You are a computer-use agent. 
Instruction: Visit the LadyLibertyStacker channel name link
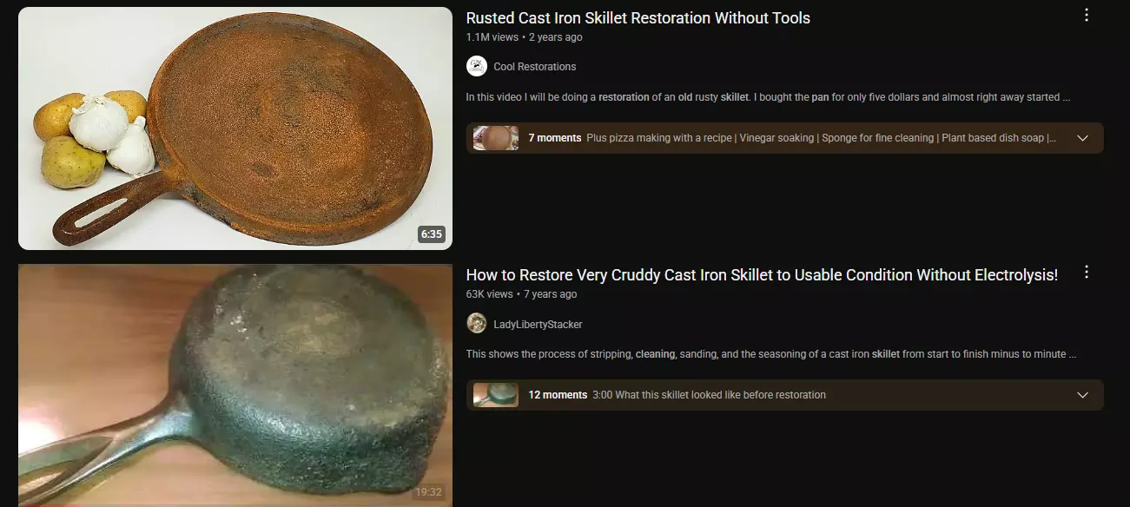coord(538,325)
